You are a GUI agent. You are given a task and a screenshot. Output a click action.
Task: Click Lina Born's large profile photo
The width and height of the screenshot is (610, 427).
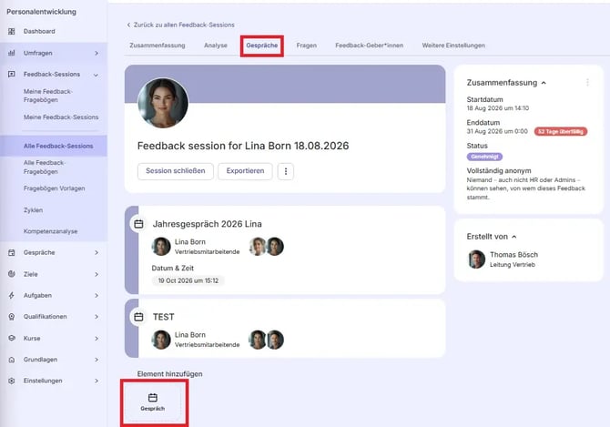pos(163,103)
